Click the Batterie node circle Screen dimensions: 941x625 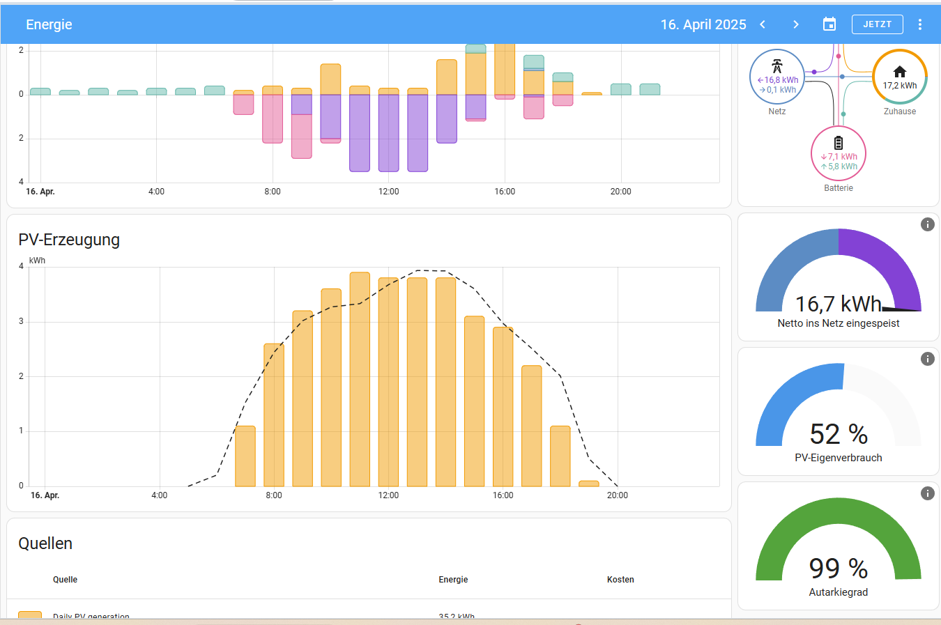(x=839, y=154)
